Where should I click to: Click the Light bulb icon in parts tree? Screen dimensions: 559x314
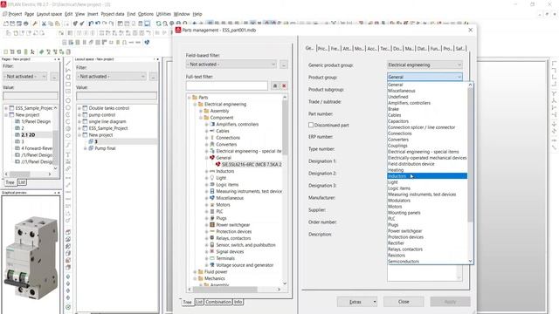click(x=212, y=178)
